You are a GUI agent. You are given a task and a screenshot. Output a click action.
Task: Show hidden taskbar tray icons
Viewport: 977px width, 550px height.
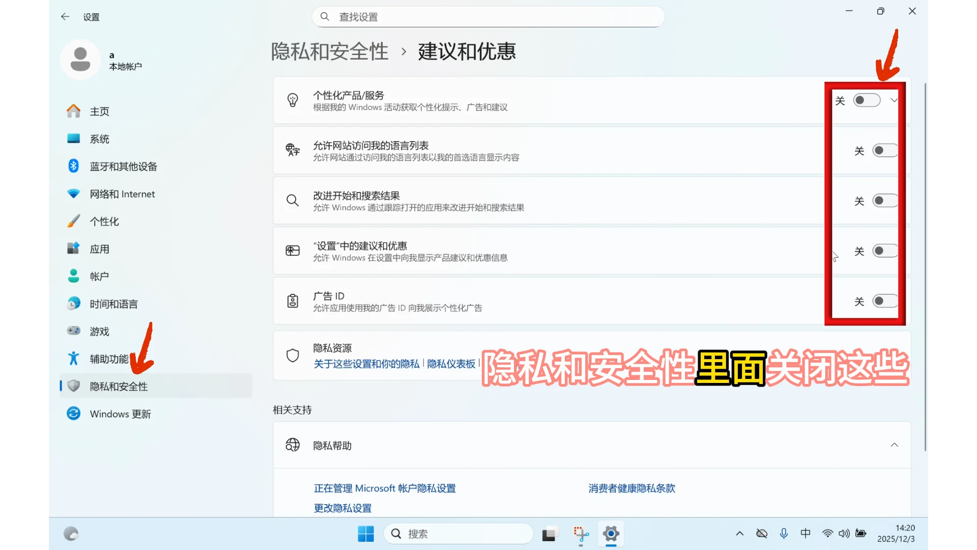click(x=739, y=533)
